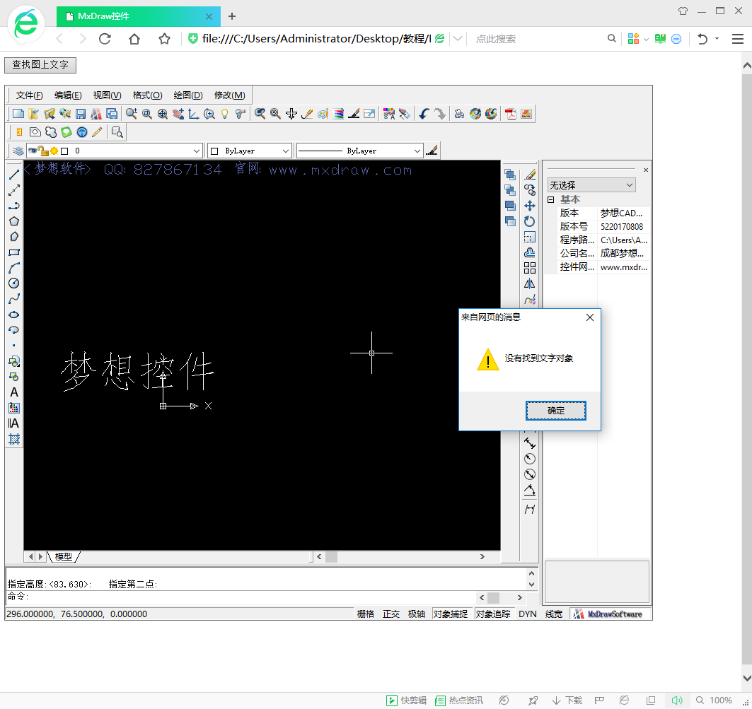752x709 pixels.
Task: Toggle 对象捕捉 object snap
Action: (x=451, y=614)
